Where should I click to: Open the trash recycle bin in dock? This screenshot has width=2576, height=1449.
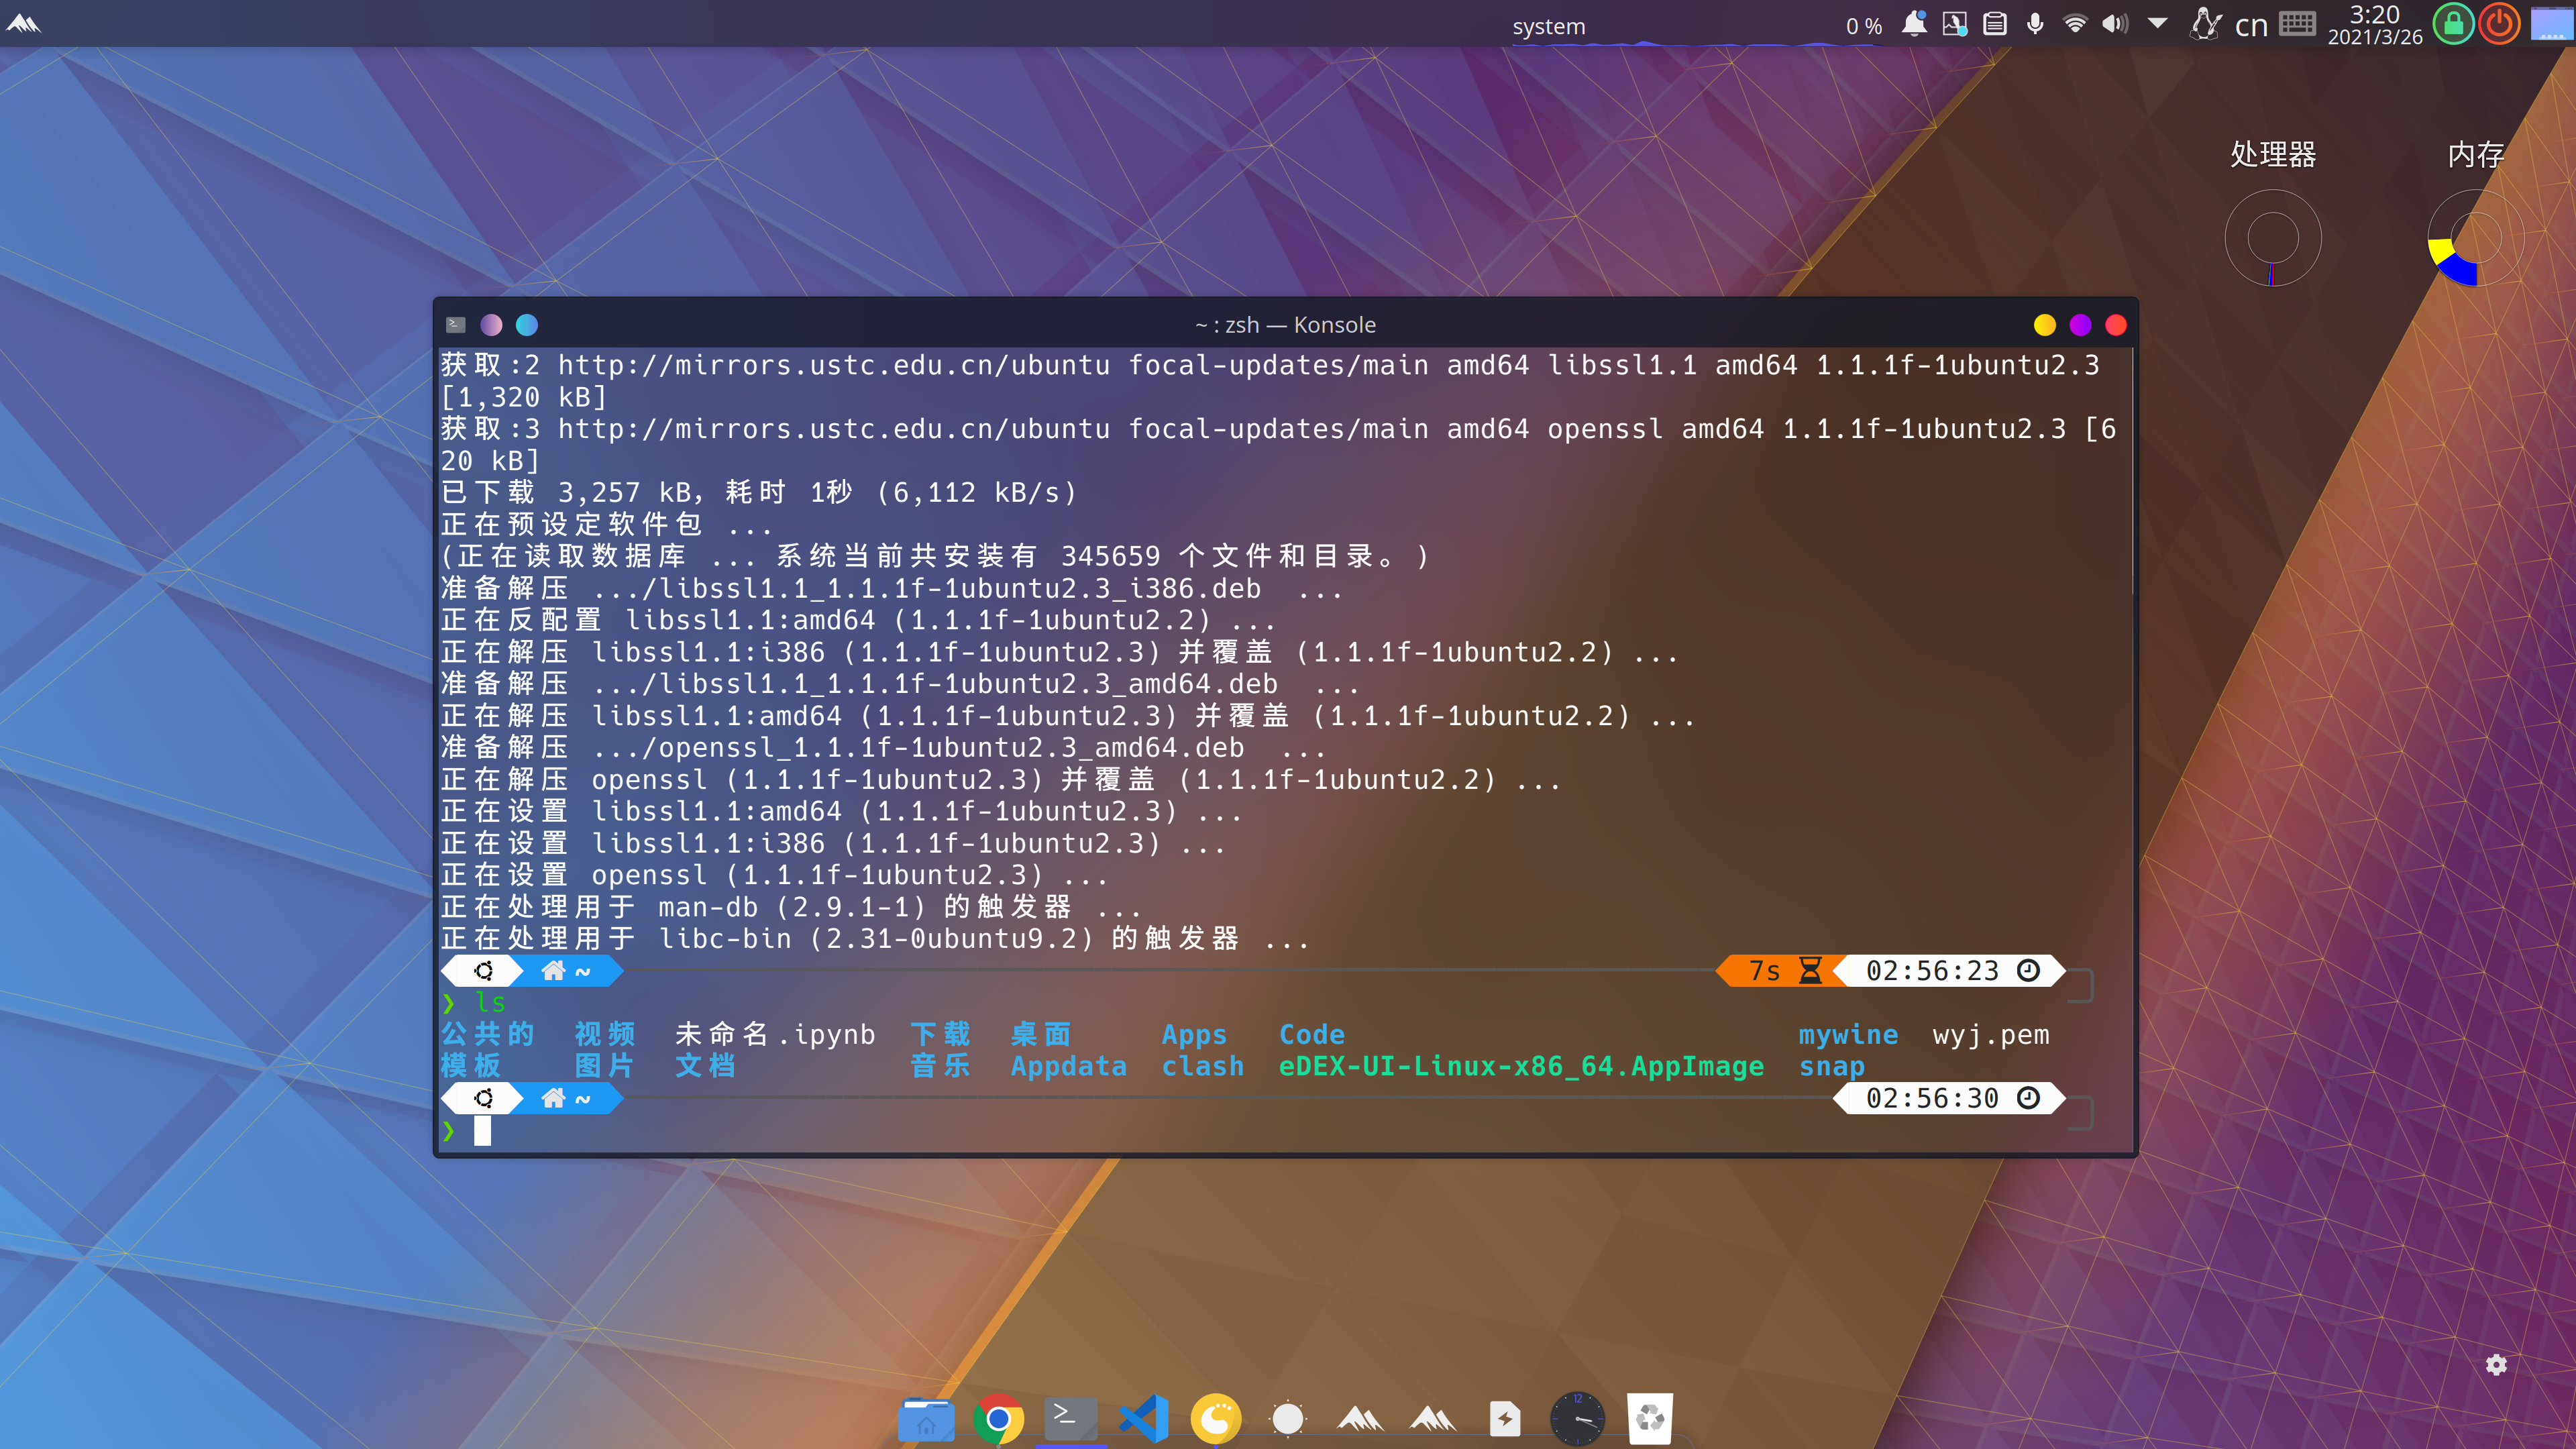pos(1650,1419)
